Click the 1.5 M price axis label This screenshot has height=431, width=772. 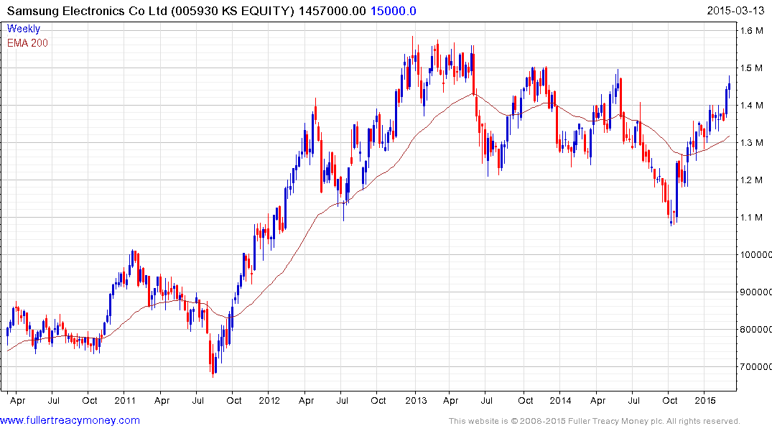pos(752,68)
